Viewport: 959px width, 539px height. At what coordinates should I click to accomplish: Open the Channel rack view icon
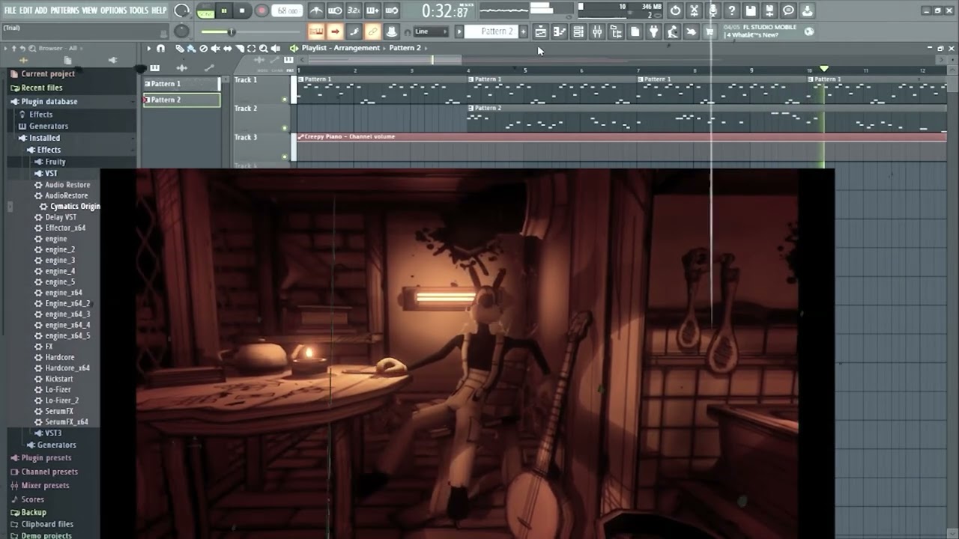pos(578,31)
